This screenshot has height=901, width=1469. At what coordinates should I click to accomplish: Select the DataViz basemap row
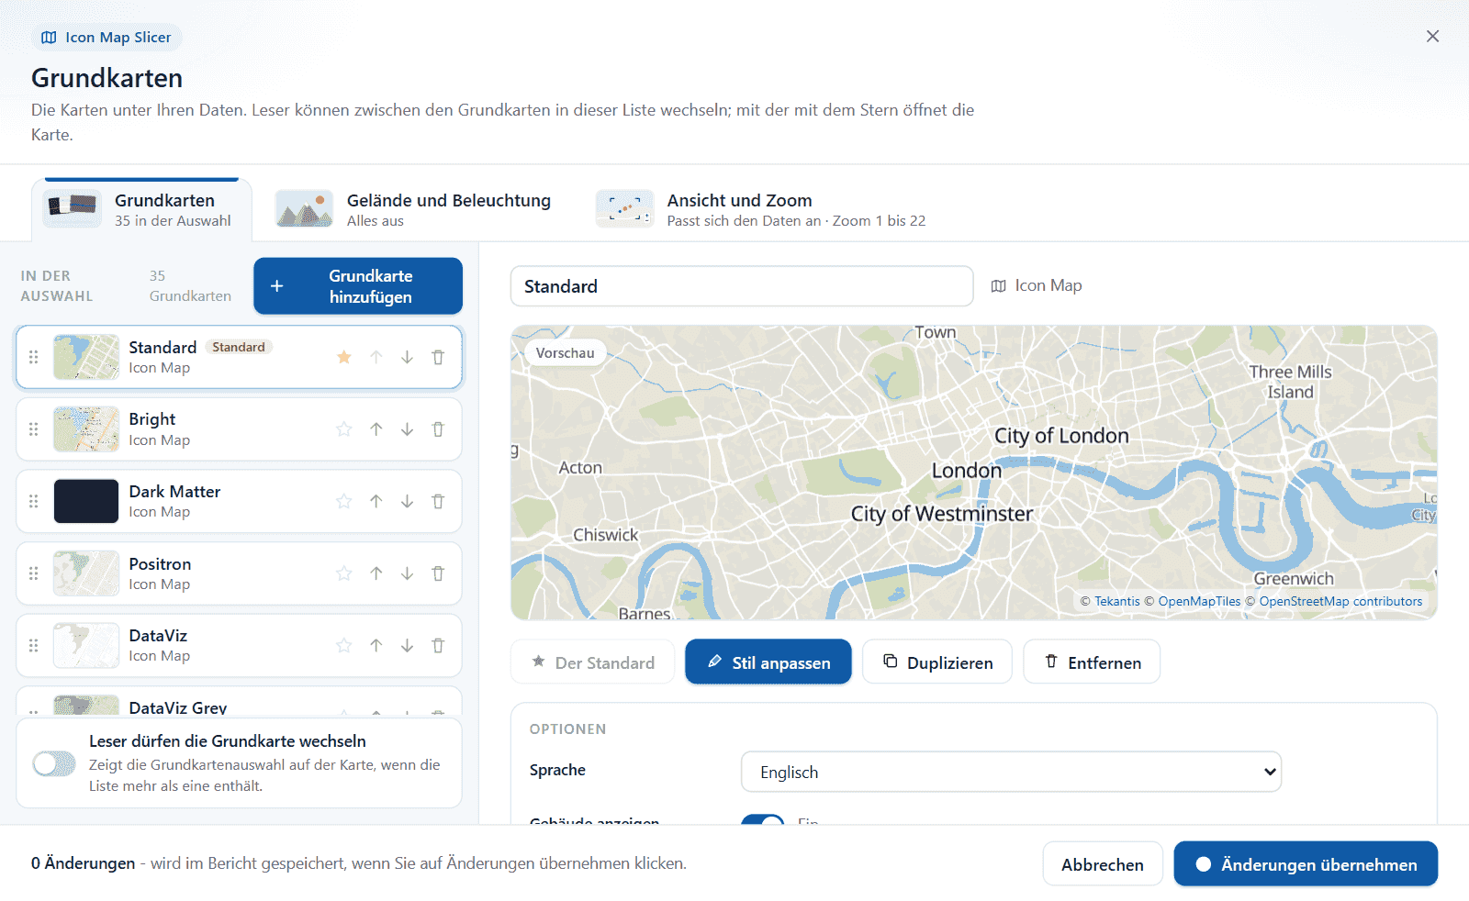coord(239,645)
